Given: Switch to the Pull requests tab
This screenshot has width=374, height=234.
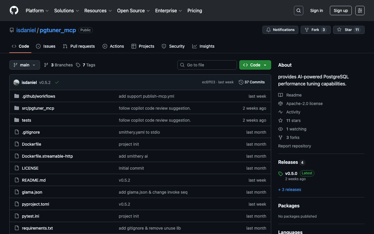Looking at the screenshot, I should click(x=79, y=46).
